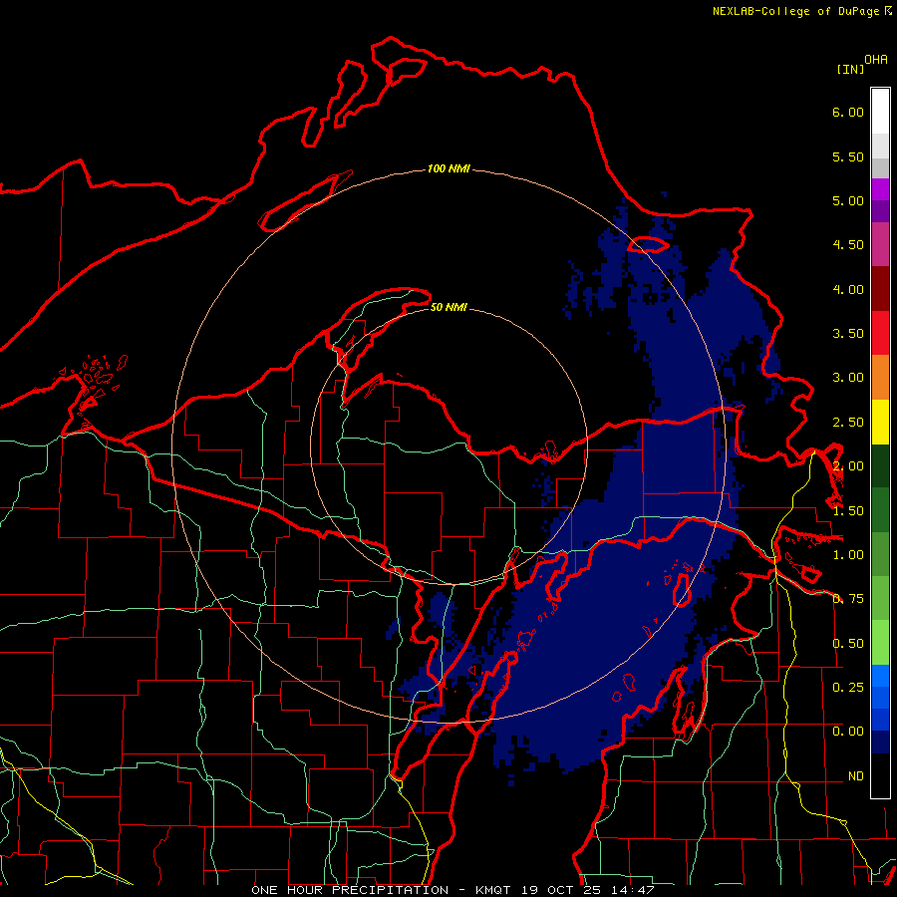Click the 0.25 legend value

coord(848,688)
